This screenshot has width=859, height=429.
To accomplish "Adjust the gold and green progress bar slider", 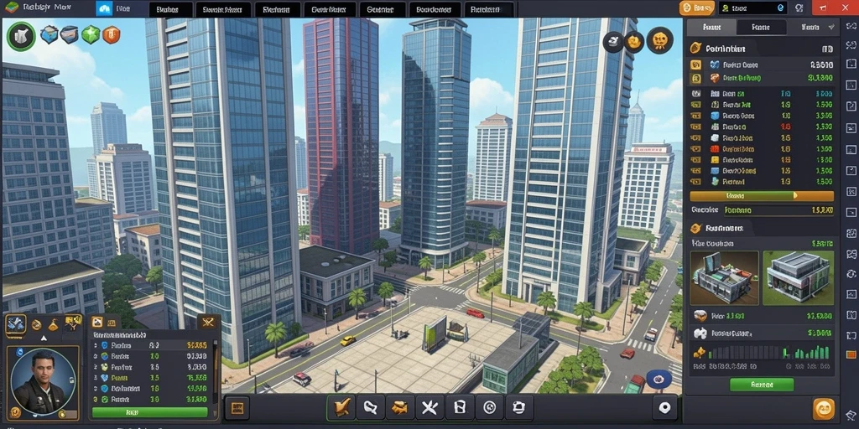I will pos(762,195).
